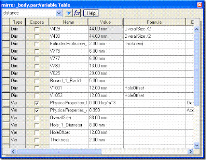This screenshot has width=206, height=160.
Task: Click the vertical scrollbar thumb
Action: pyautogui.click(x=197, y=69)
